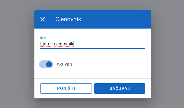Click the Ime field label

tap(43, 38)
